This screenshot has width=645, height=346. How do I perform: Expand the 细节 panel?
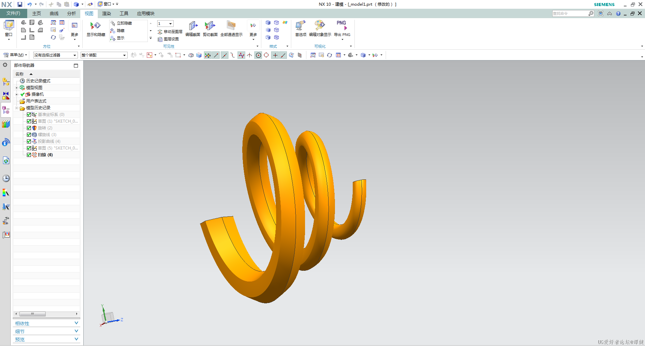point(46,331)
